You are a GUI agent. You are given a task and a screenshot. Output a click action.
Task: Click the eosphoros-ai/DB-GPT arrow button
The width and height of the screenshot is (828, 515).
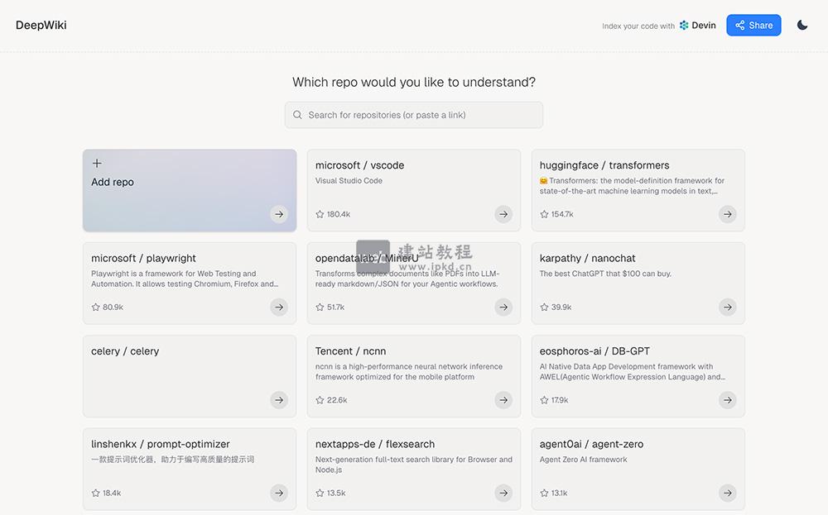(727, 399)
